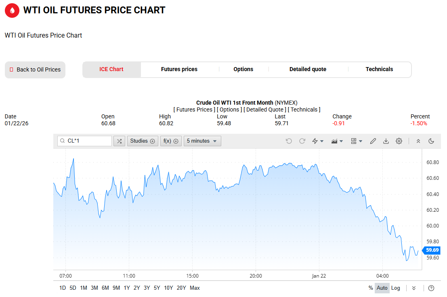Expand the chart type dropdown
Image resolution: width=447 pixels, height=297 pixels.
pos(337,141)
